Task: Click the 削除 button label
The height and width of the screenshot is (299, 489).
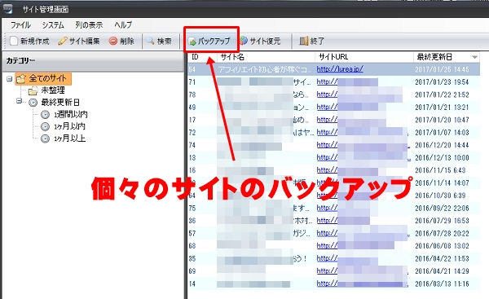Action: point(127,42)
